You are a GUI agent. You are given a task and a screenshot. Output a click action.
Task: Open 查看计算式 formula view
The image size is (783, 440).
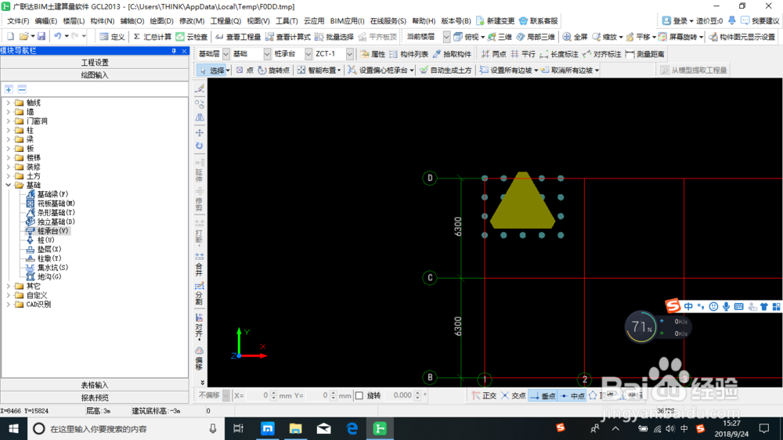click(288, 37)
